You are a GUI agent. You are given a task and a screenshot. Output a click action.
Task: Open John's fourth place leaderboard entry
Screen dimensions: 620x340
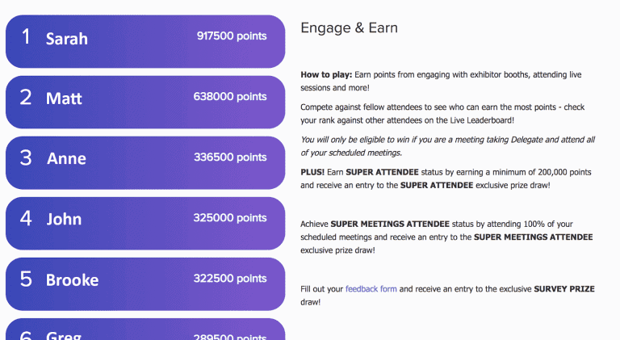coord(145,222)
